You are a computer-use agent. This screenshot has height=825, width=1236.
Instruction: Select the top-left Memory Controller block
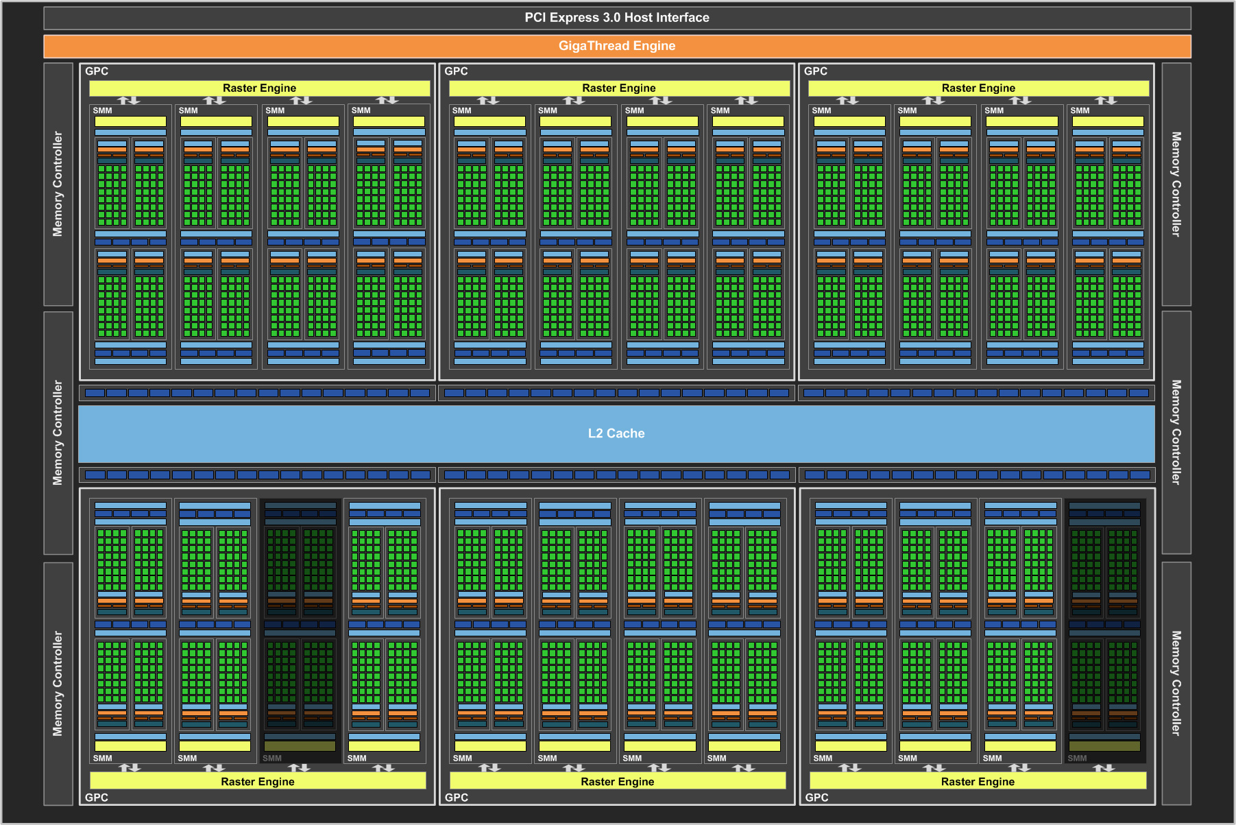coord(58,184)
